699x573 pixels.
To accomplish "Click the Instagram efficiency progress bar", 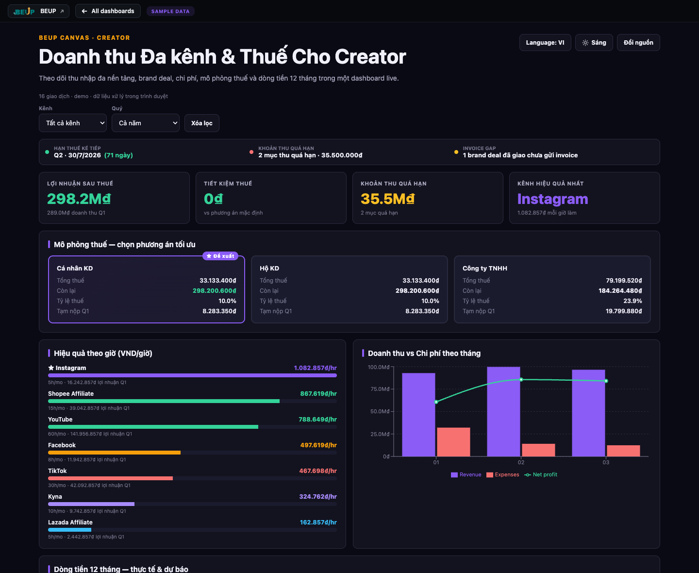I will 192,375.
